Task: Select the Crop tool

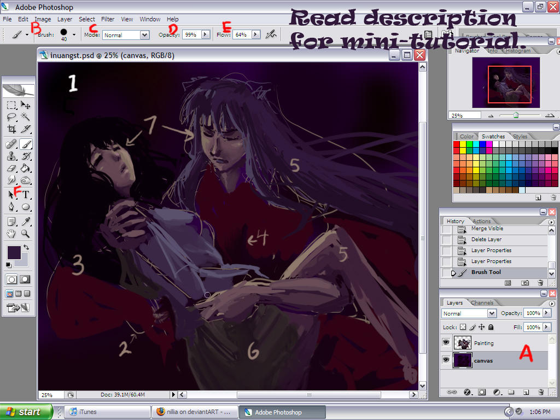Action: point(11,129)
